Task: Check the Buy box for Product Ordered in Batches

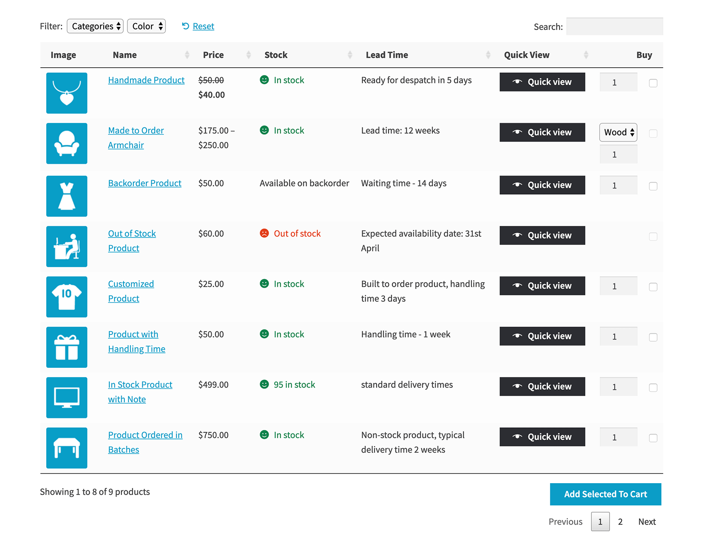Action: coord(653,438)
